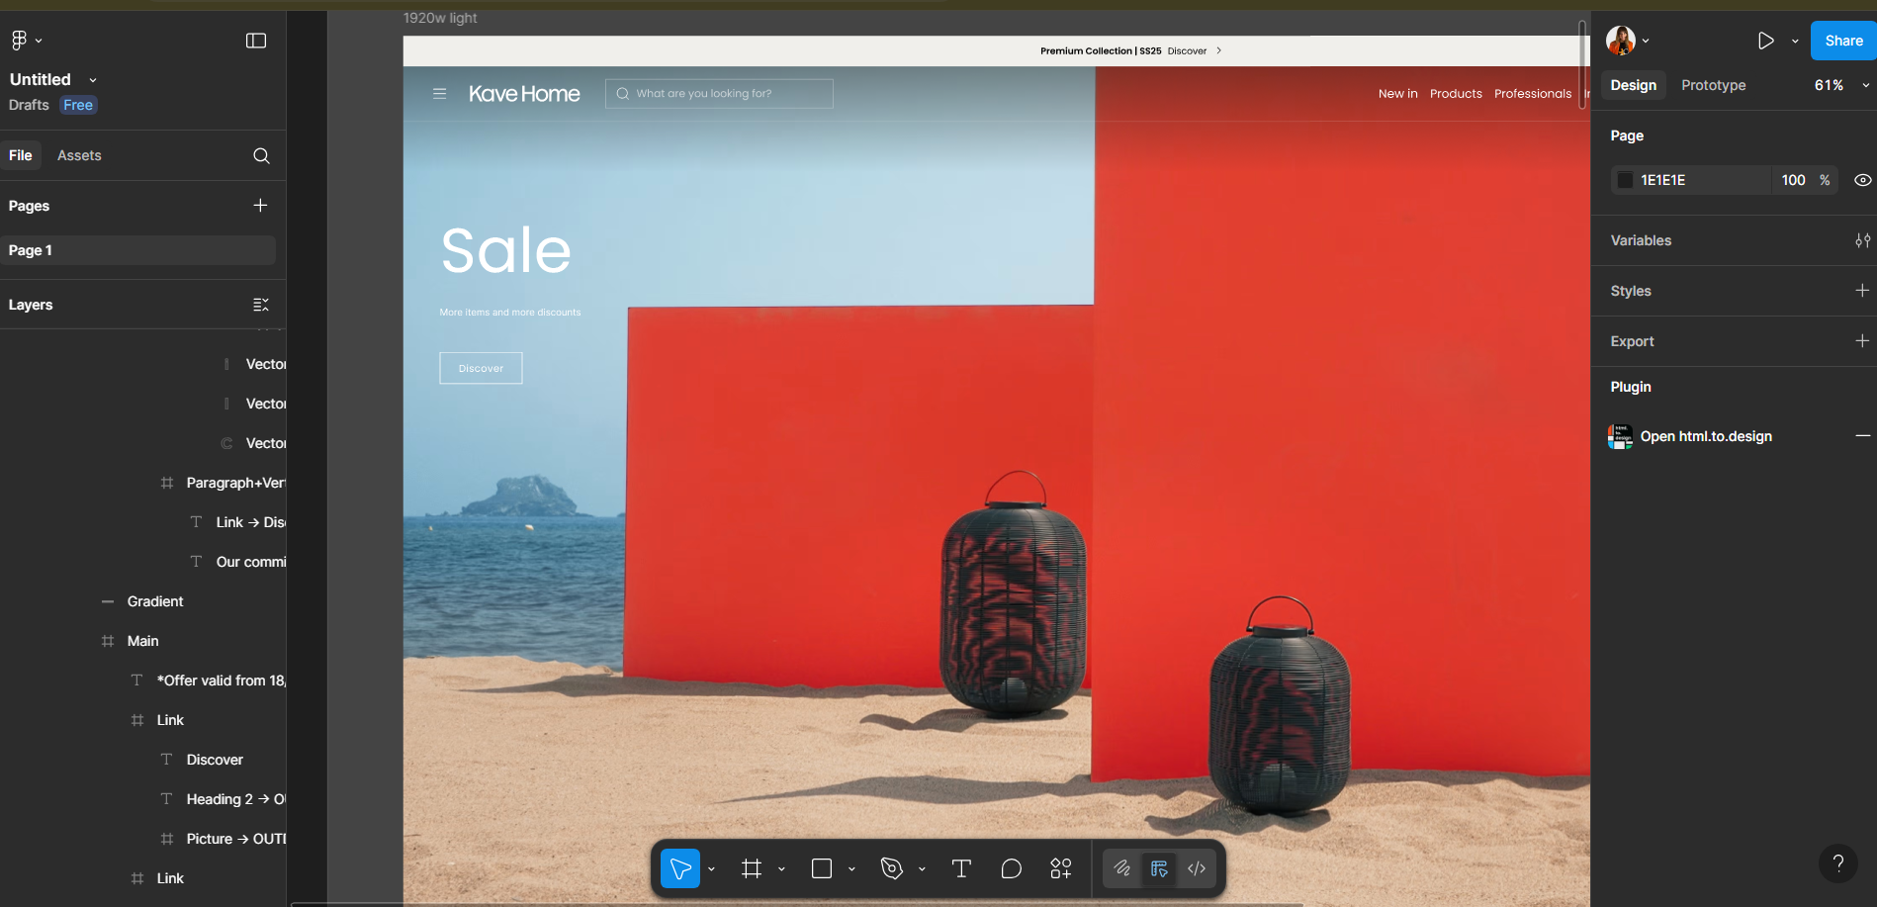Open the Untitled file name dropdown
Image resolution: width=1877 pixels, height=907 pixels.
click(92, 79)
